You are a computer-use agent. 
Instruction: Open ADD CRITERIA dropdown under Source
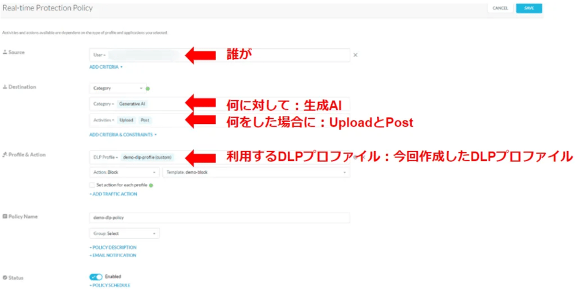[106, 67]
